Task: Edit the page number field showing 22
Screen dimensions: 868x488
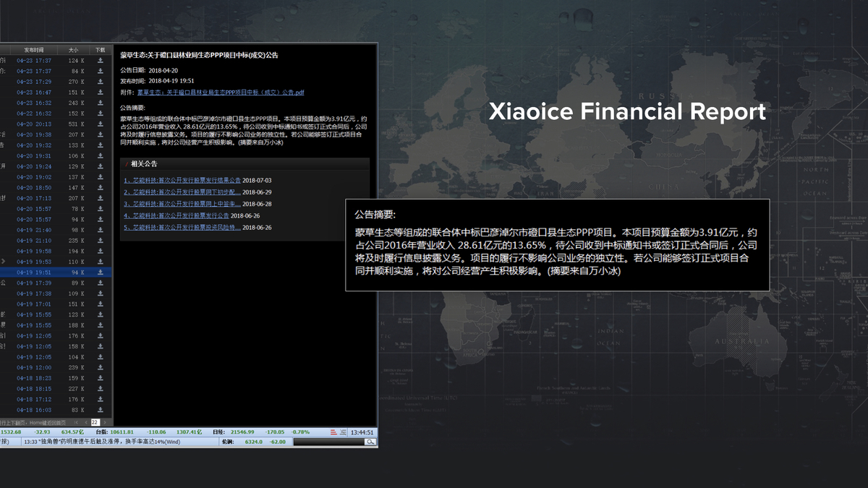Action: (95, 422)
